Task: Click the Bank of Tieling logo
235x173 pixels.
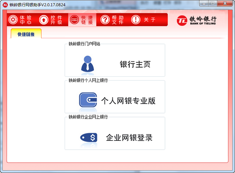Action: pos(197,20)
